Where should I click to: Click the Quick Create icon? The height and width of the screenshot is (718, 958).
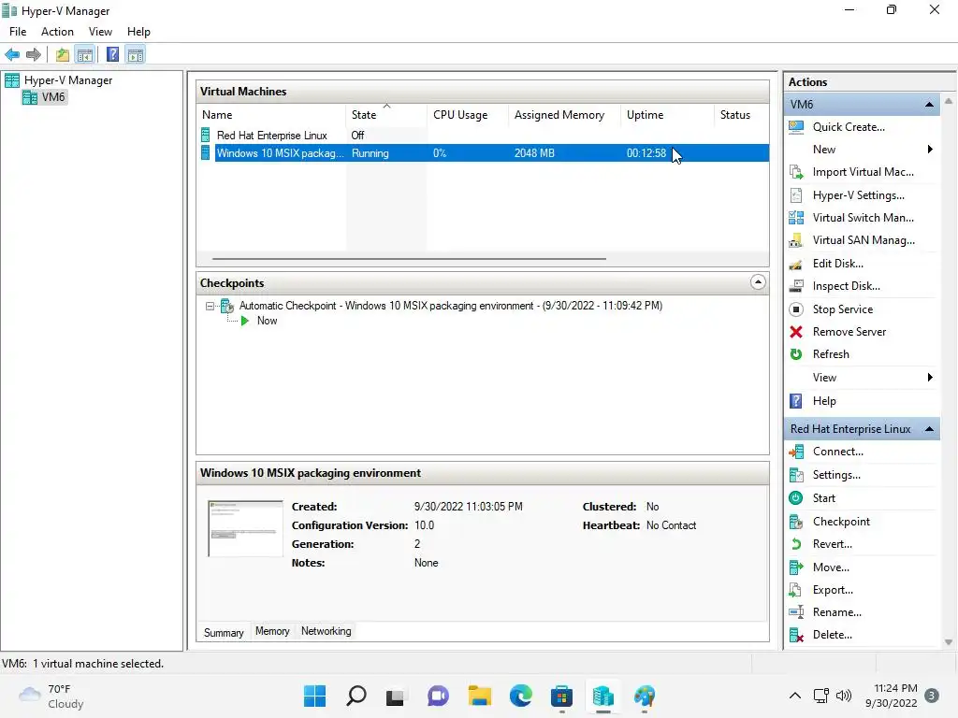coord(796,127)
